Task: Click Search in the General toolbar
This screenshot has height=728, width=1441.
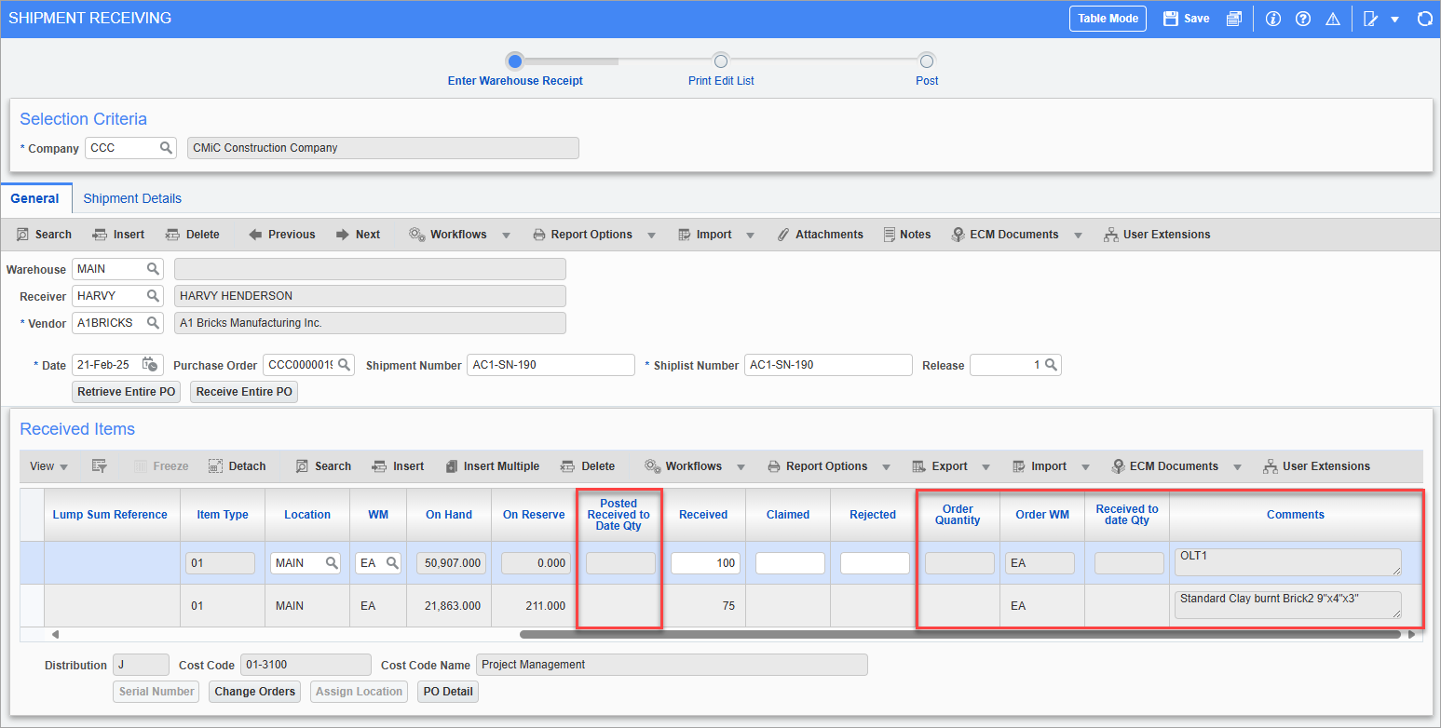Action: (x=44, y=235)
